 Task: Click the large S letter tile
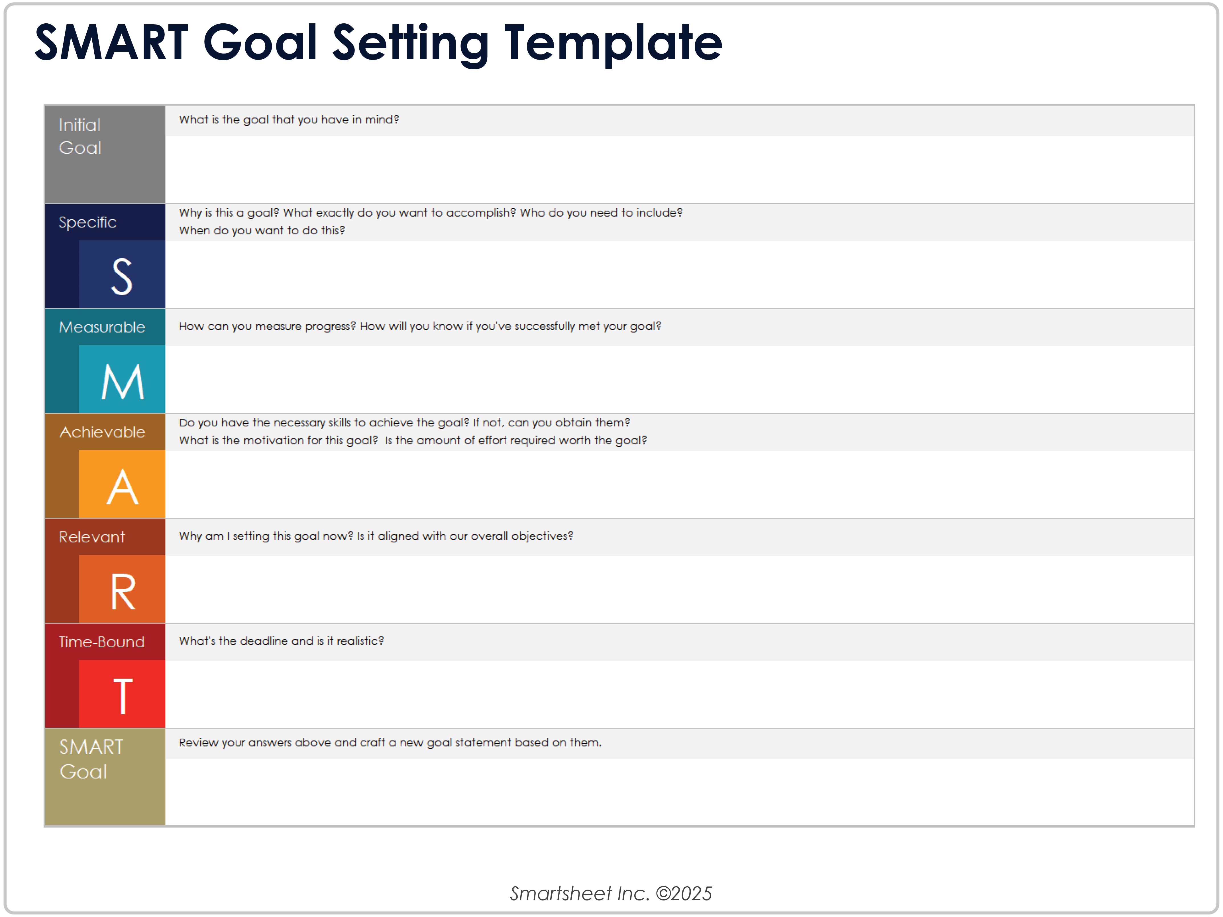(122, 275)
